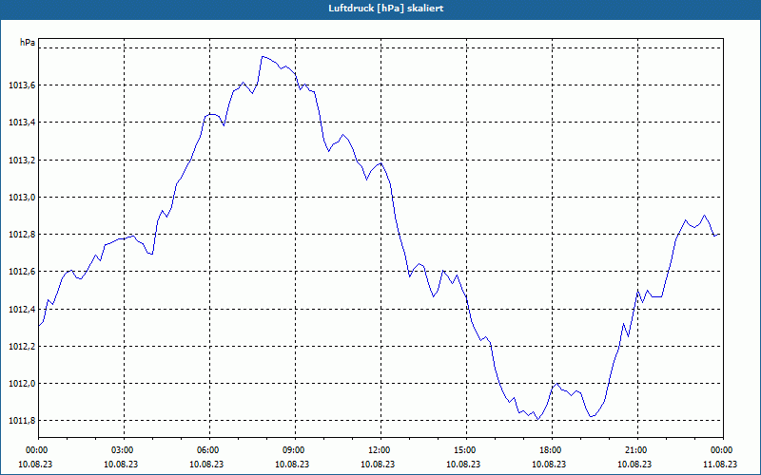The image size is (761, 475).
Task: Select the y-axis value 1012,2
Action: tap(21, 346)
